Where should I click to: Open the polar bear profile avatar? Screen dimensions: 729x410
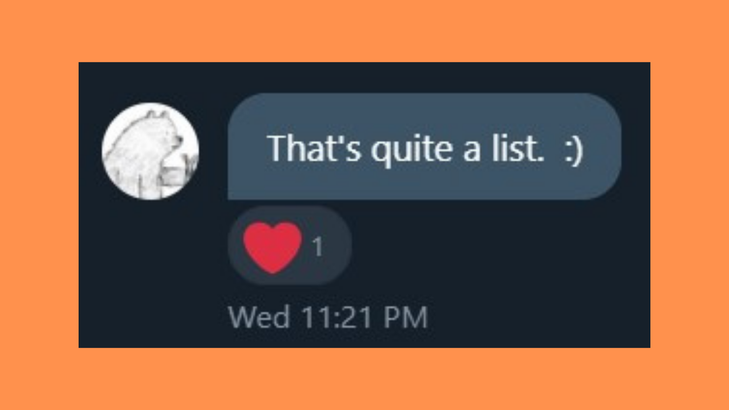(x=150, y=151)
